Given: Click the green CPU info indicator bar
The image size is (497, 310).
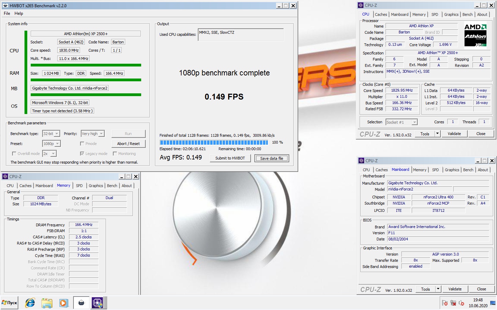Looking at the screenshot, I should click(26, 72).
